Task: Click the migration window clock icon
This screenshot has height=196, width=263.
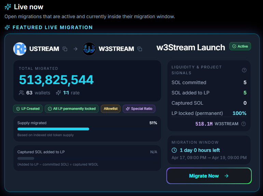Action: [x=174, y=150]
